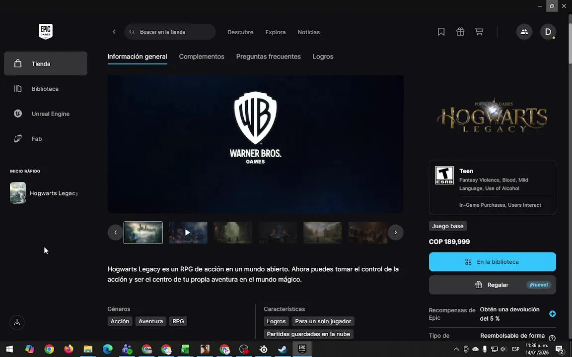Switch to the Preguntas frecuentes tab
Viewport: 572px width, 357px height.
coord(269,57)
